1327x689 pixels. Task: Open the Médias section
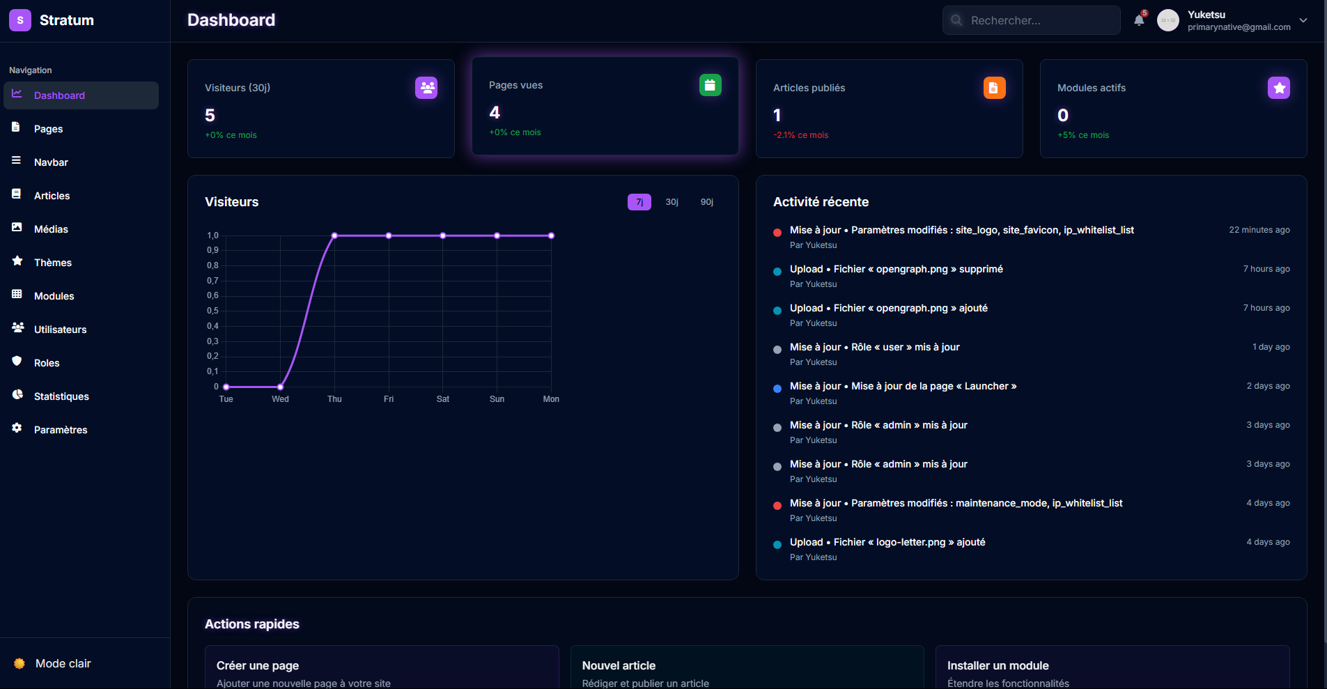pos(51,229)
